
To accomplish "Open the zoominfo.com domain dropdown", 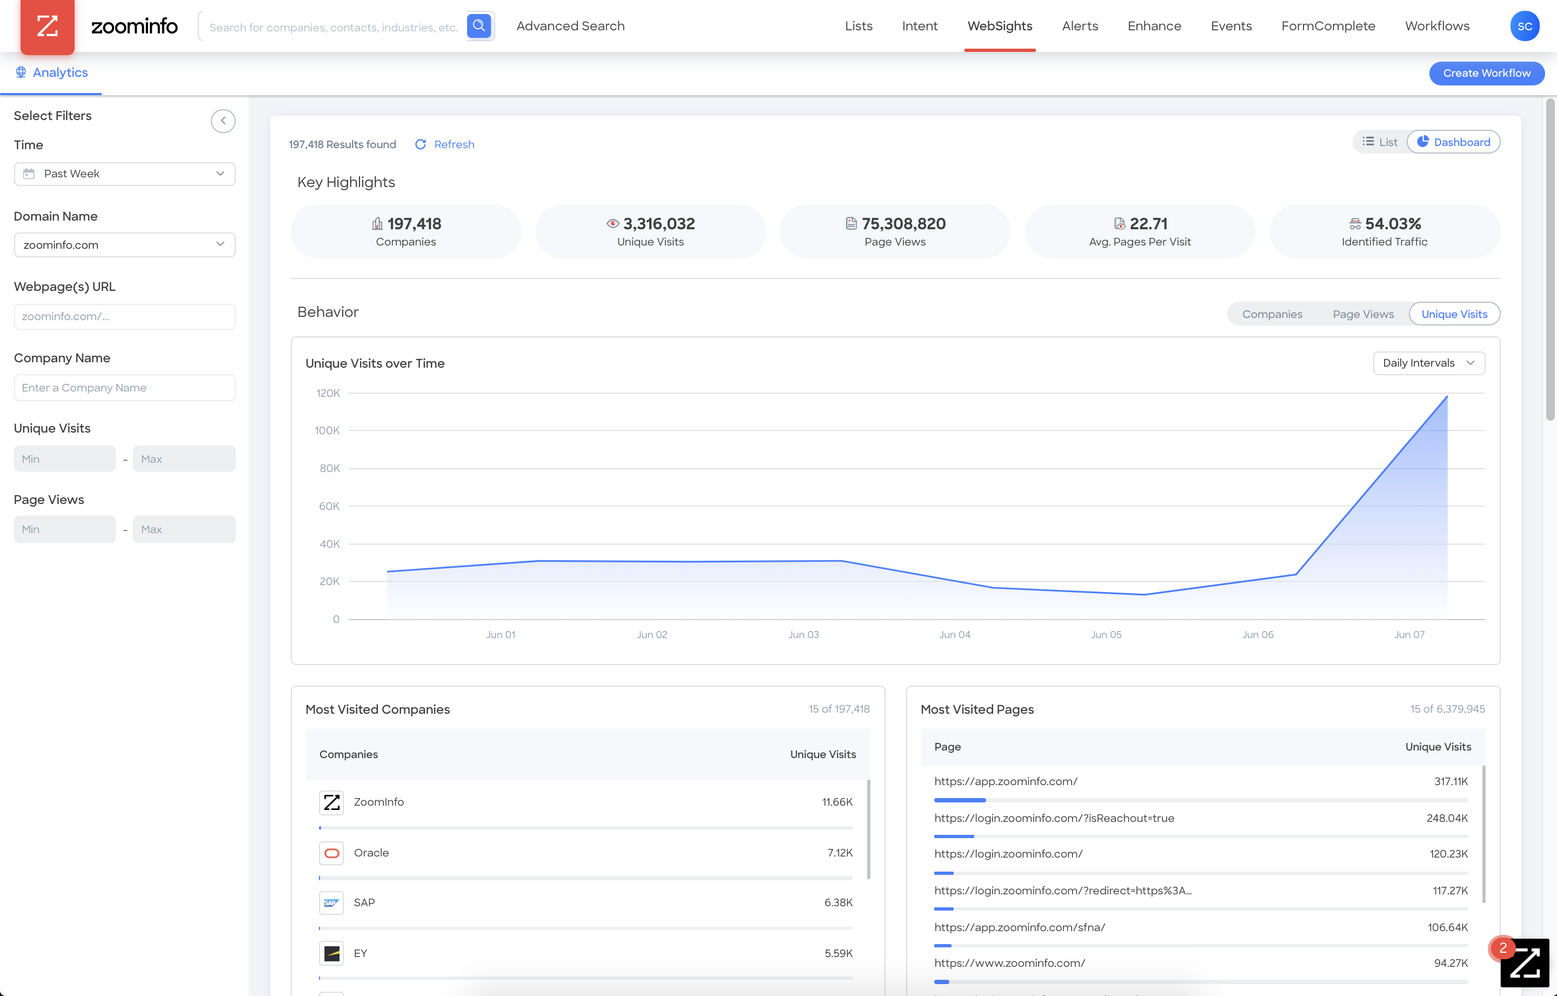I will 124,245.
